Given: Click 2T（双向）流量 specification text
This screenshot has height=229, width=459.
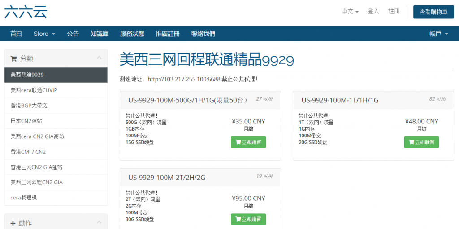Looking at the screenshot, I should pos(143,199).
